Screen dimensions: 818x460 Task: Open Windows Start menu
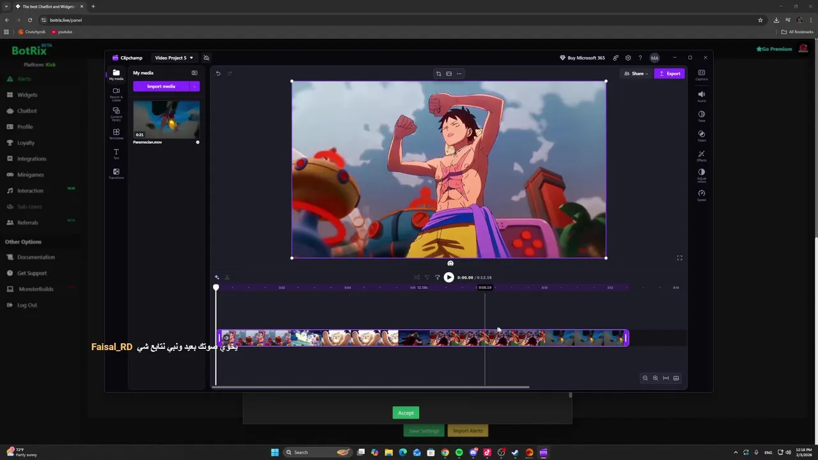click(275, 452)
